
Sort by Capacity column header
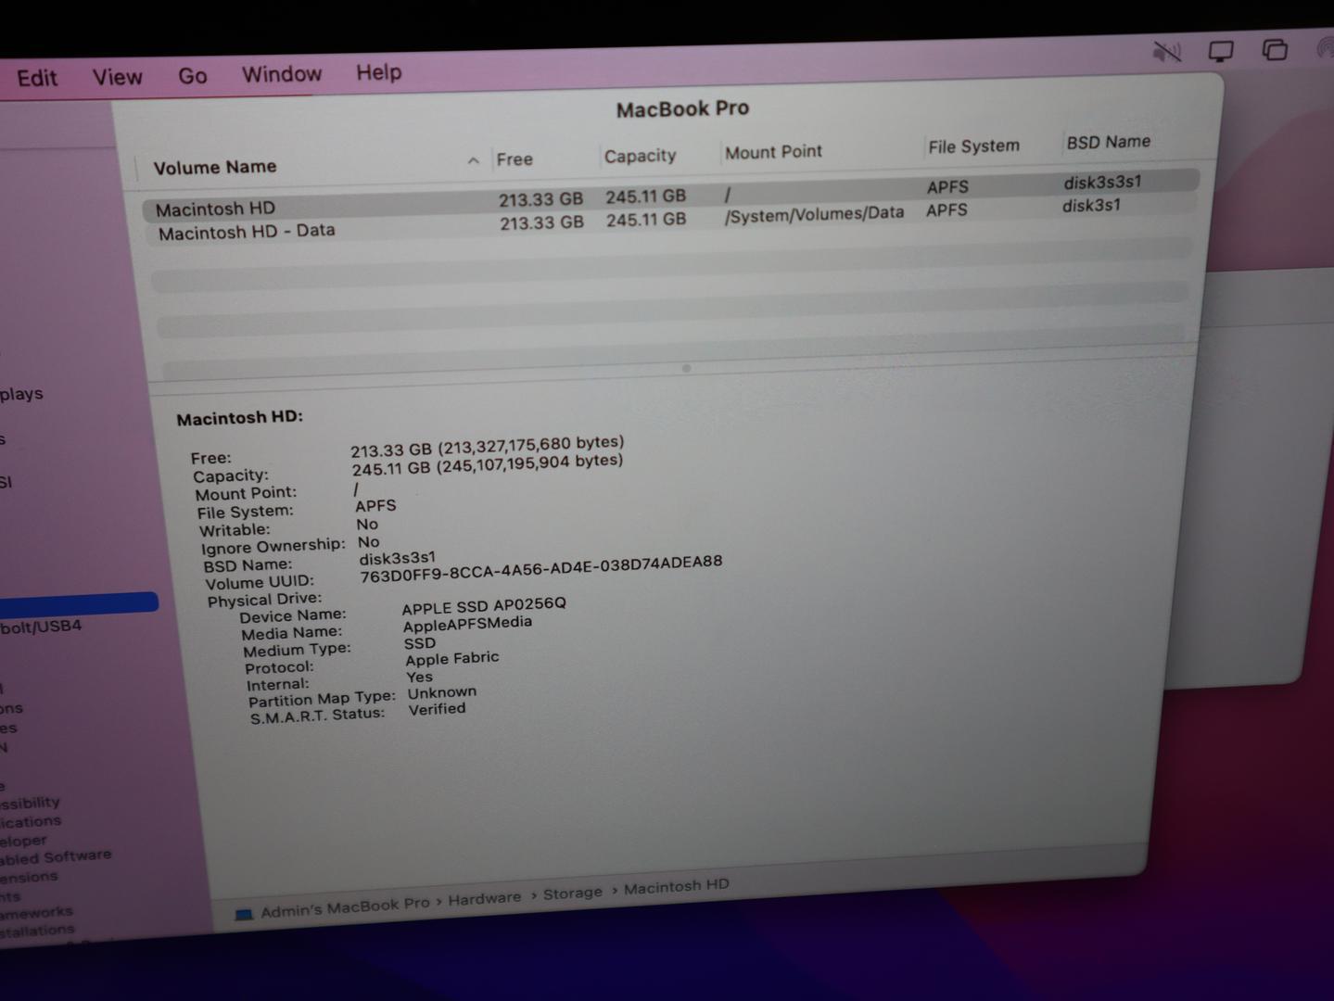[640, 156]
